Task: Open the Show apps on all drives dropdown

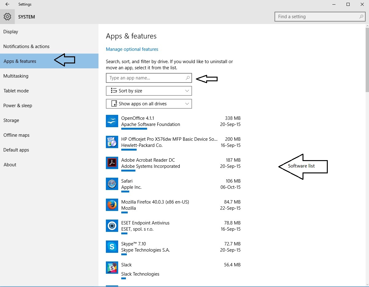Action: click(149, 104)
